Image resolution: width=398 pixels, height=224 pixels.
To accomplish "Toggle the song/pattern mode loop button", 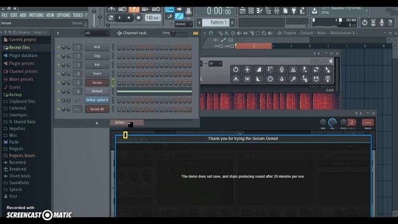I will point(111,18).
